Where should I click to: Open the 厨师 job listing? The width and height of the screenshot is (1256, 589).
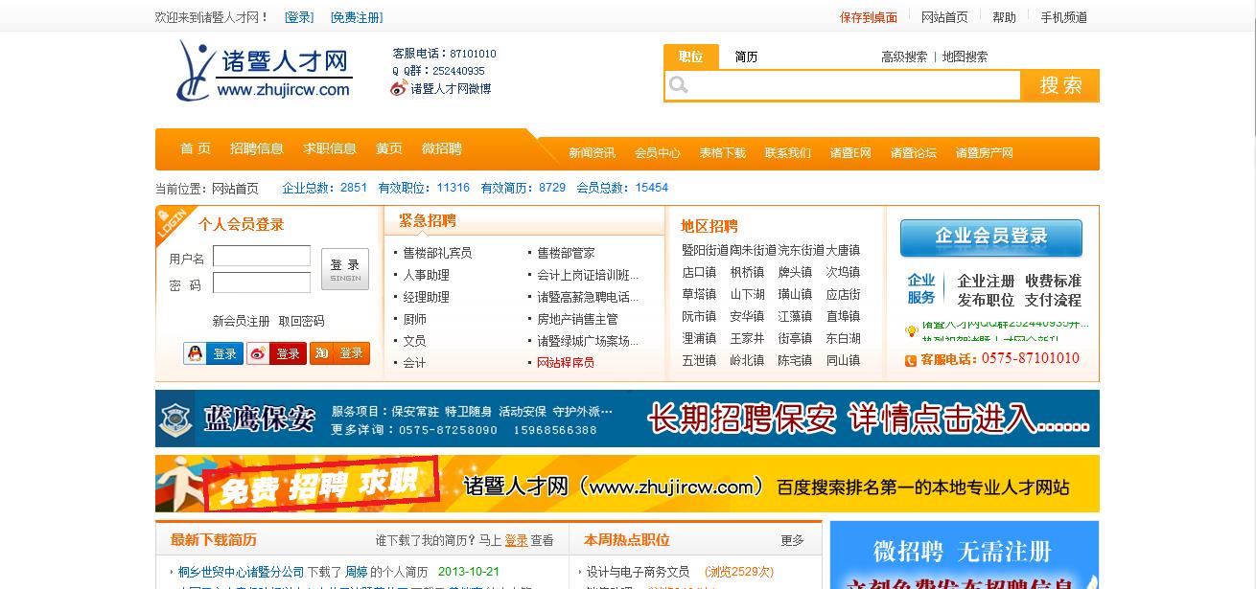[x=414, y=319]
